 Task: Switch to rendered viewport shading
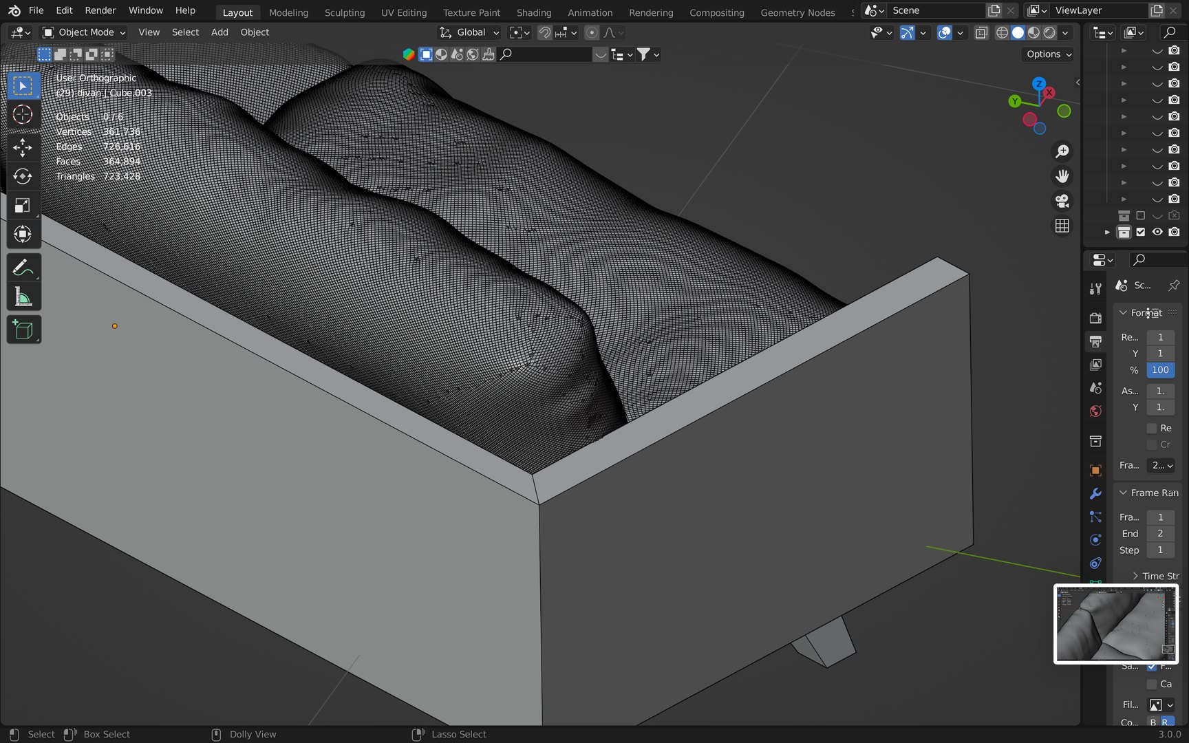[1049, 32]
